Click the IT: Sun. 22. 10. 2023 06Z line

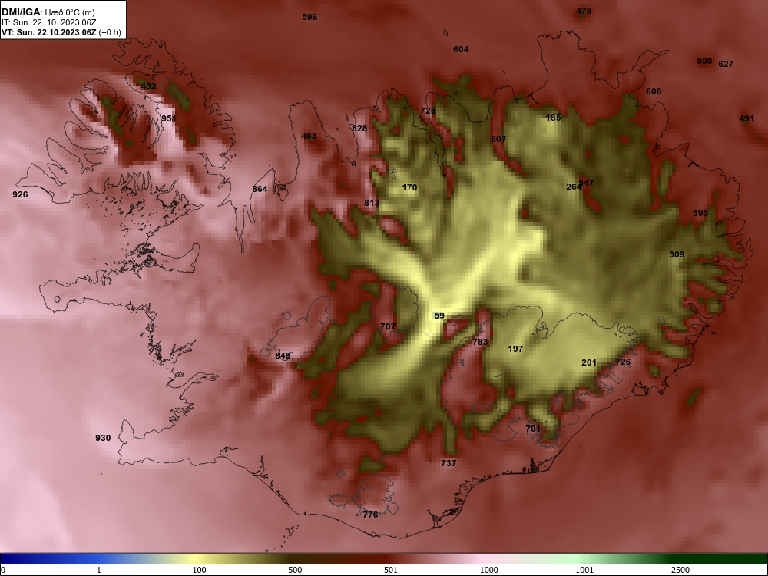point(49,22)
